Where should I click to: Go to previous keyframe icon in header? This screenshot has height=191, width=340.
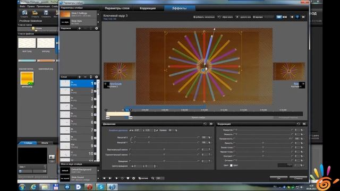[x=292, y=17]
